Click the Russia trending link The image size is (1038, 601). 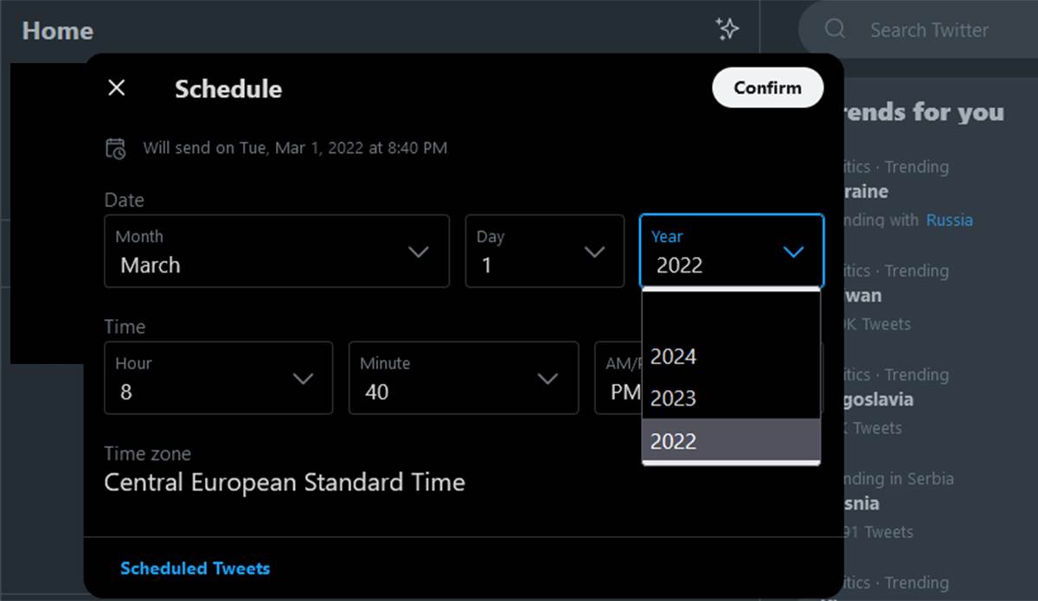coord(949,220)
